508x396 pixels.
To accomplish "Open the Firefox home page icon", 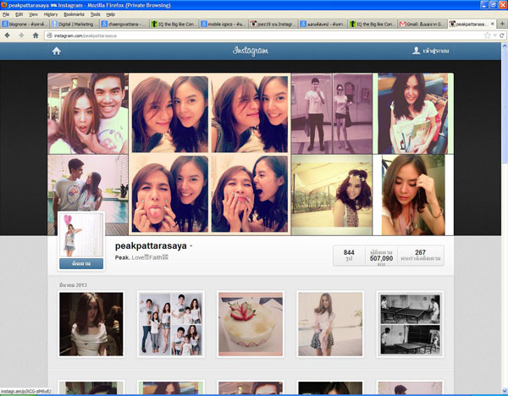I will (x=36, y=36).
